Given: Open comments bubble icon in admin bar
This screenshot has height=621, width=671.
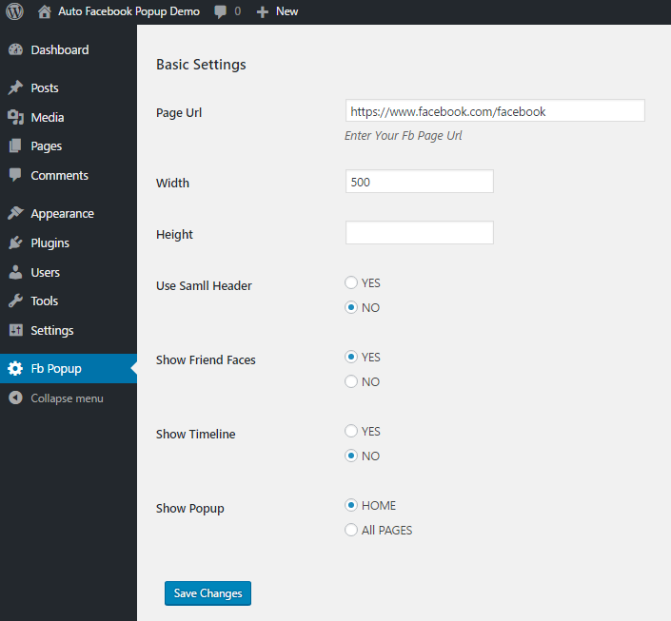Looking at the screenshot, I should (221, 11).
